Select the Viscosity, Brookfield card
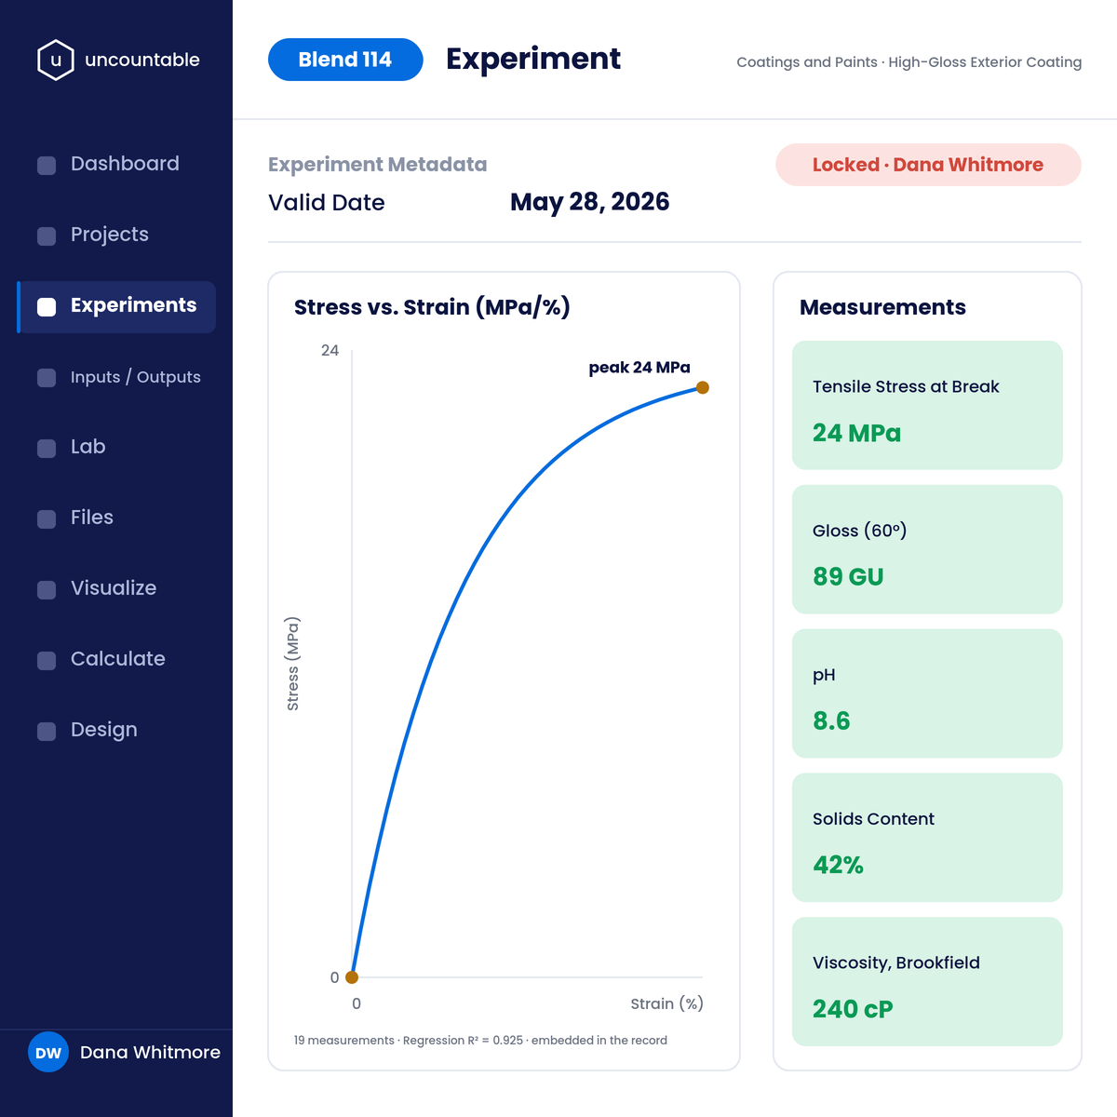Screen dimensions: 1117x1117 pyautogui.click(x=927, y=982)
